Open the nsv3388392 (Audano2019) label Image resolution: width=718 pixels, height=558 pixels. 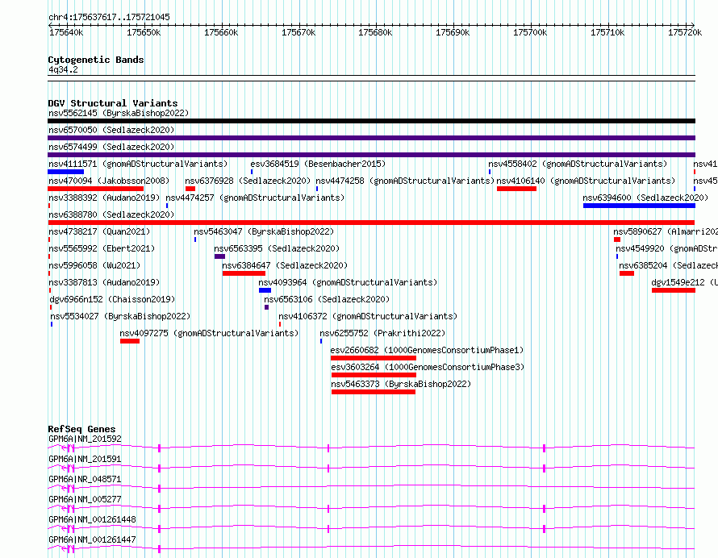104,198
